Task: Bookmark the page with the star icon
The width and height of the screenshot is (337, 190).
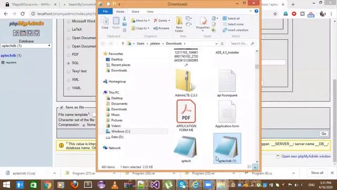Action: click(275, 14)
